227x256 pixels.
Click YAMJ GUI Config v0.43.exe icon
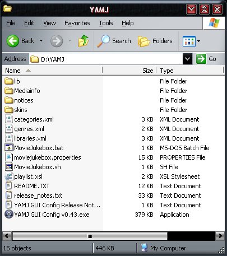click(9, 215)
